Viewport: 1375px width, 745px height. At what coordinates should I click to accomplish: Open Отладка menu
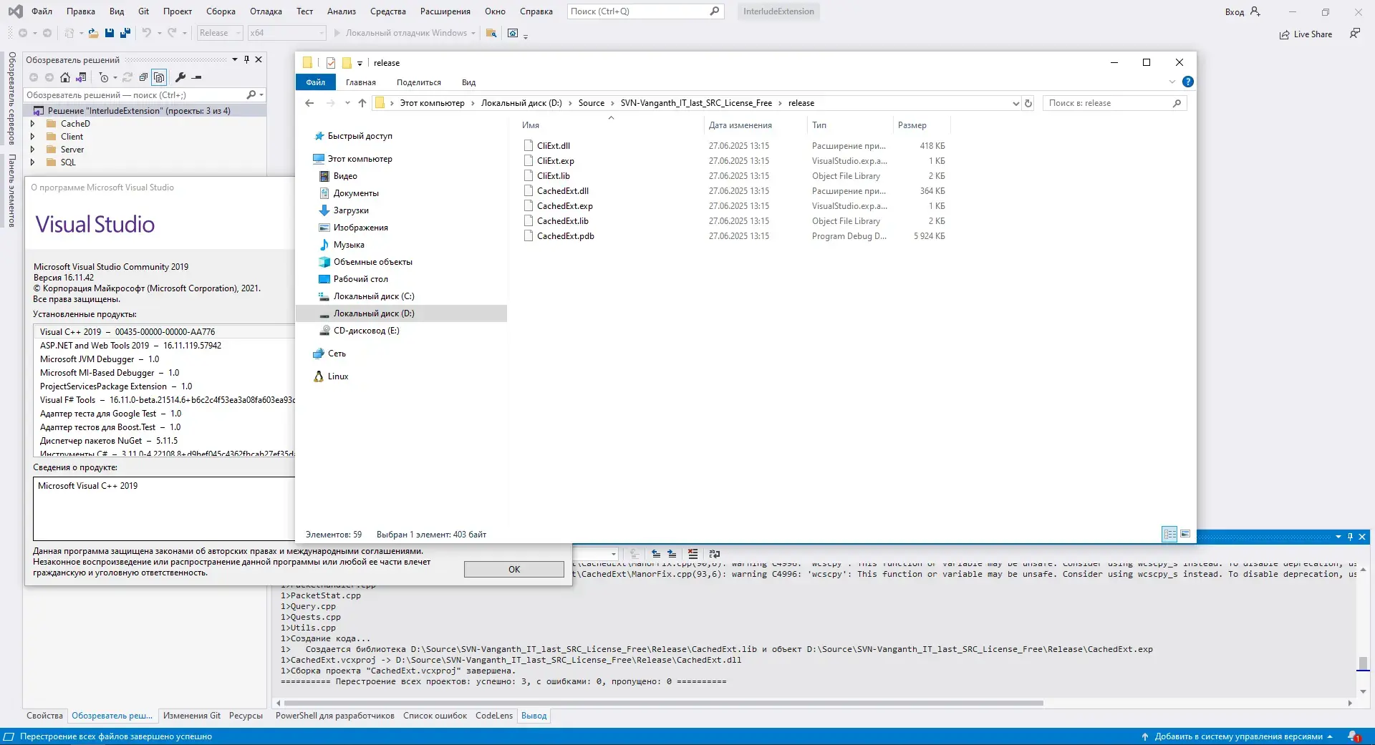coord(266,11)
